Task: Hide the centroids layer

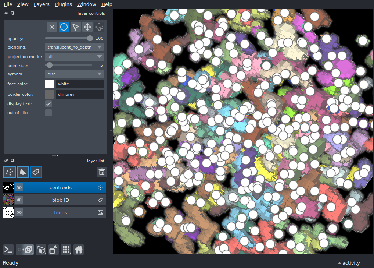Action: tap(19, 188)
